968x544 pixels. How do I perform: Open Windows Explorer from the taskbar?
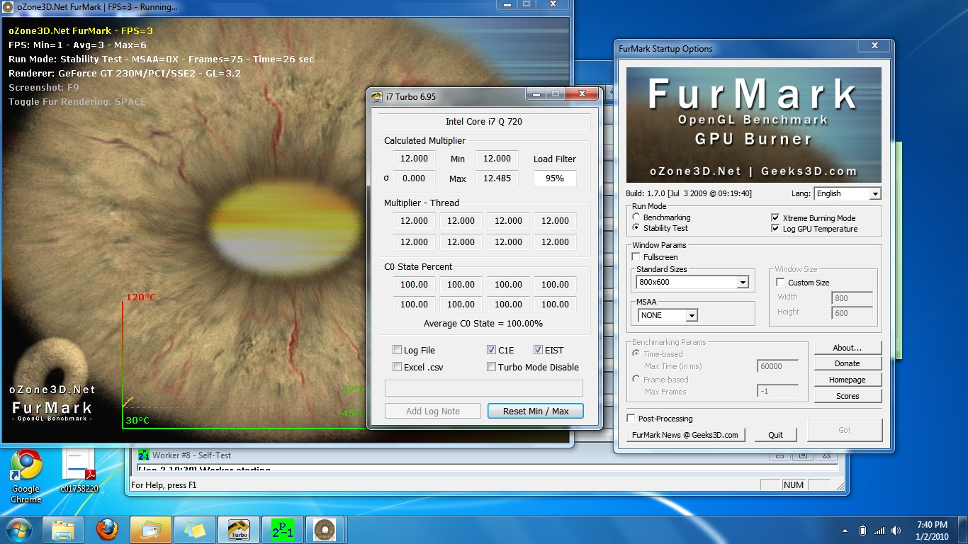click(63, 529)
